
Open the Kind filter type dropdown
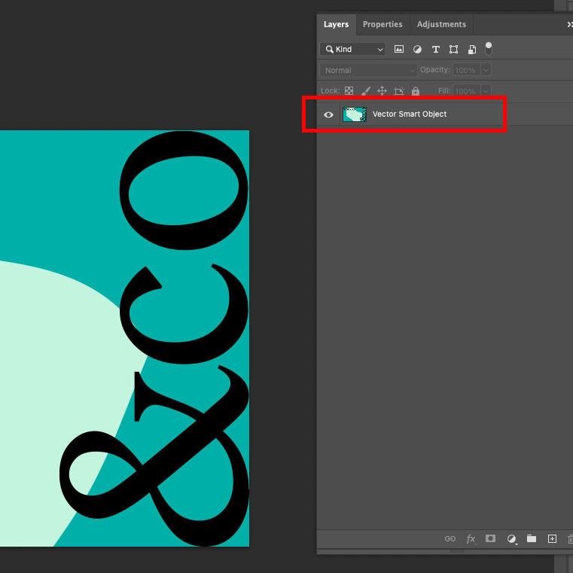[352, 50]
